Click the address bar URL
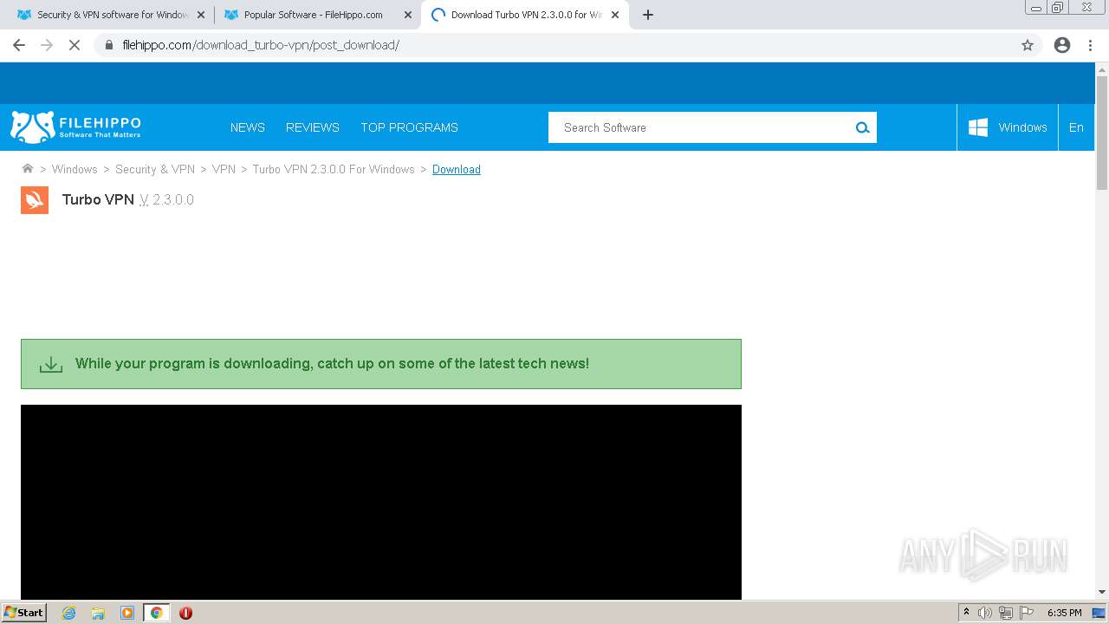 click(x=261, y=45)
